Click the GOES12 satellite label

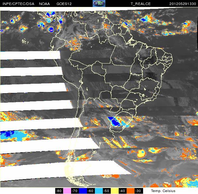[64, 4]
